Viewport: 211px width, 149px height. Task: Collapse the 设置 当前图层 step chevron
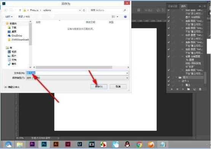182,56
